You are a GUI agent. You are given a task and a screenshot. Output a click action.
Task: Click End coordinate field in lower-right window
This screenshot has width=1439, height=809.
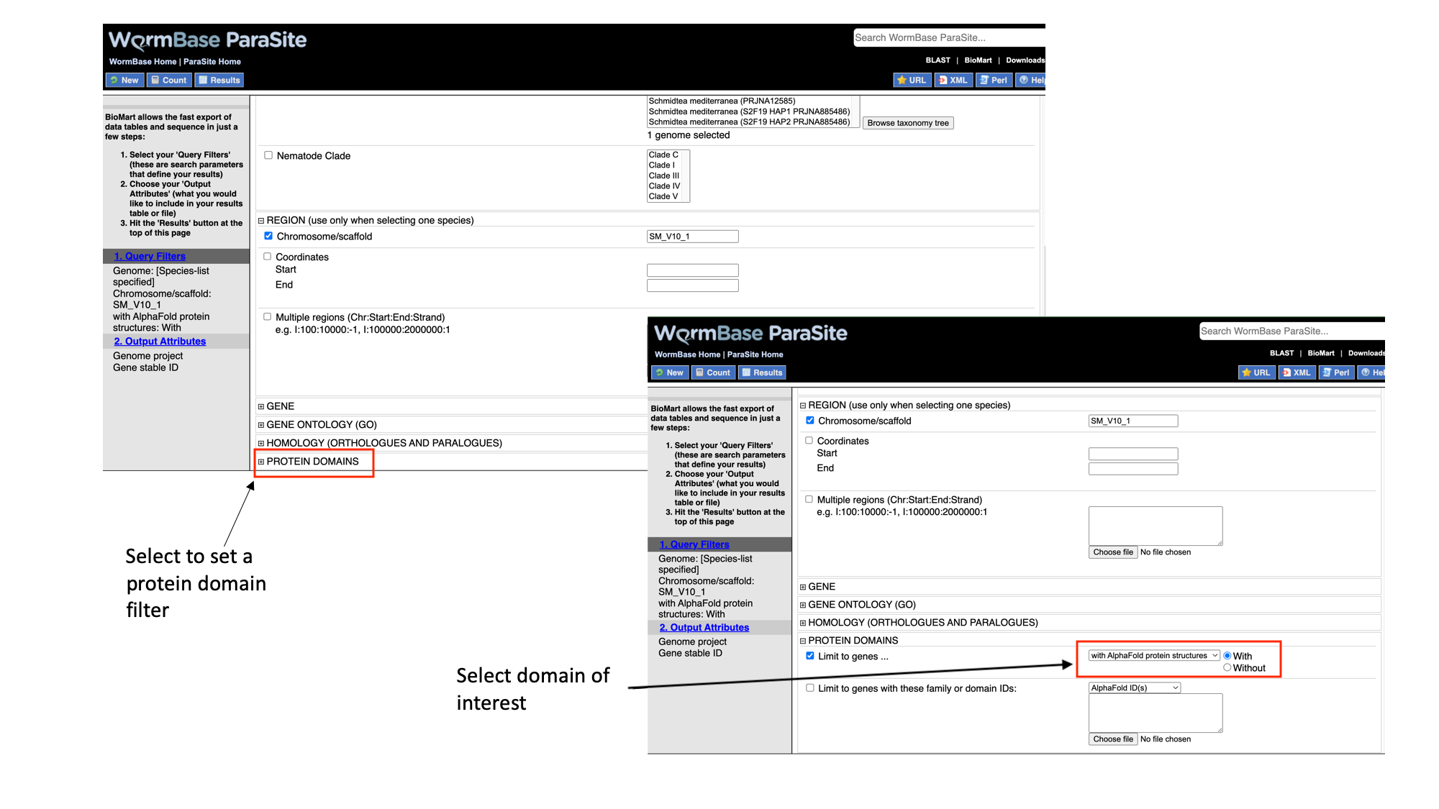1133,469
